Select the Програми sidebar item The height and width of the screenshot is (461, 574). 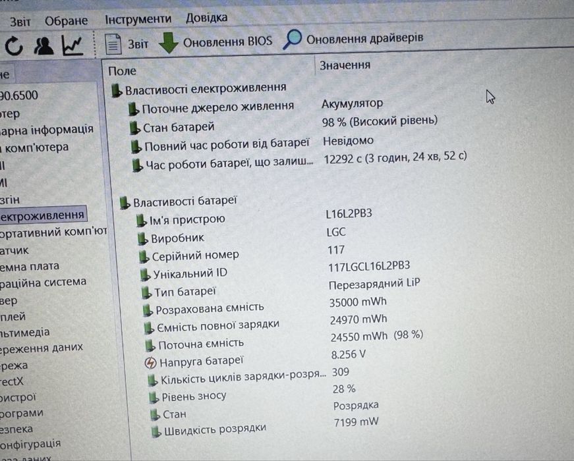22,414
